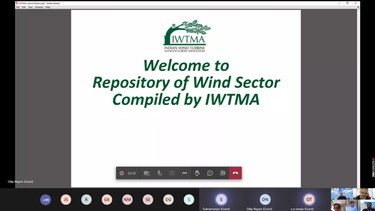Viewport: 375px width, 211px height.
Task: Open the share content tray icon
Action: coord(172,173)
